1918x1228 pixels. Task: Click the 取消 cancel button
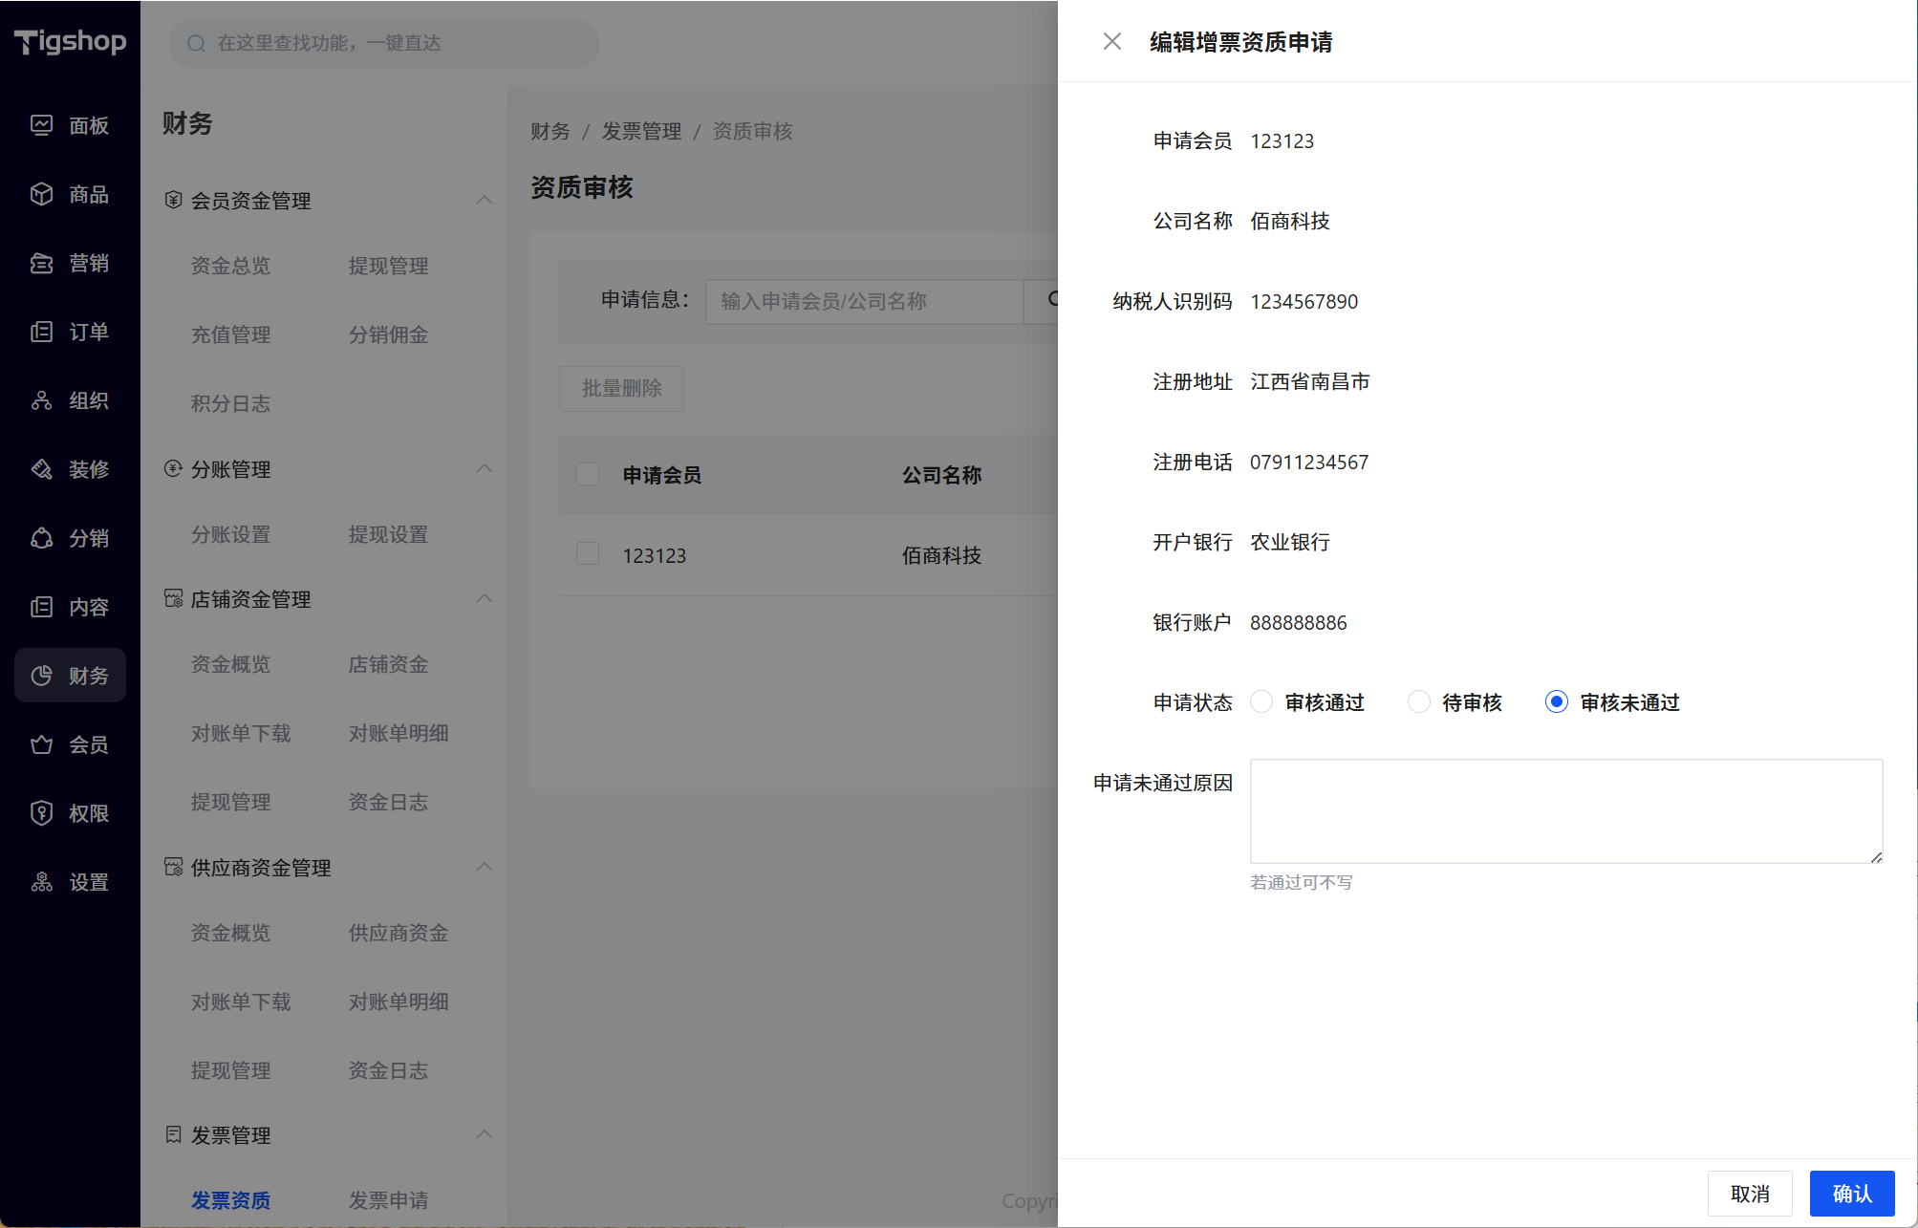1749,1194
